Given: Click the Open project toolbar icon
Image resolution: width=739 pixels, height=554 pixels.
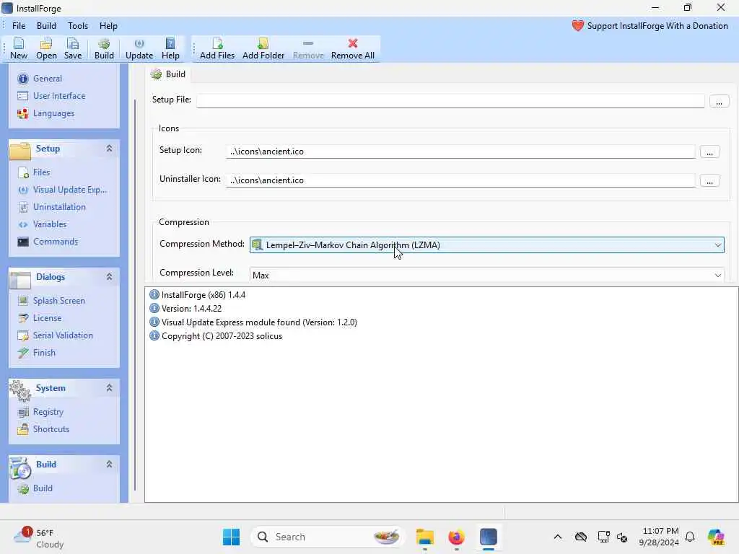Looking at the screenshot, I should 46,48.
